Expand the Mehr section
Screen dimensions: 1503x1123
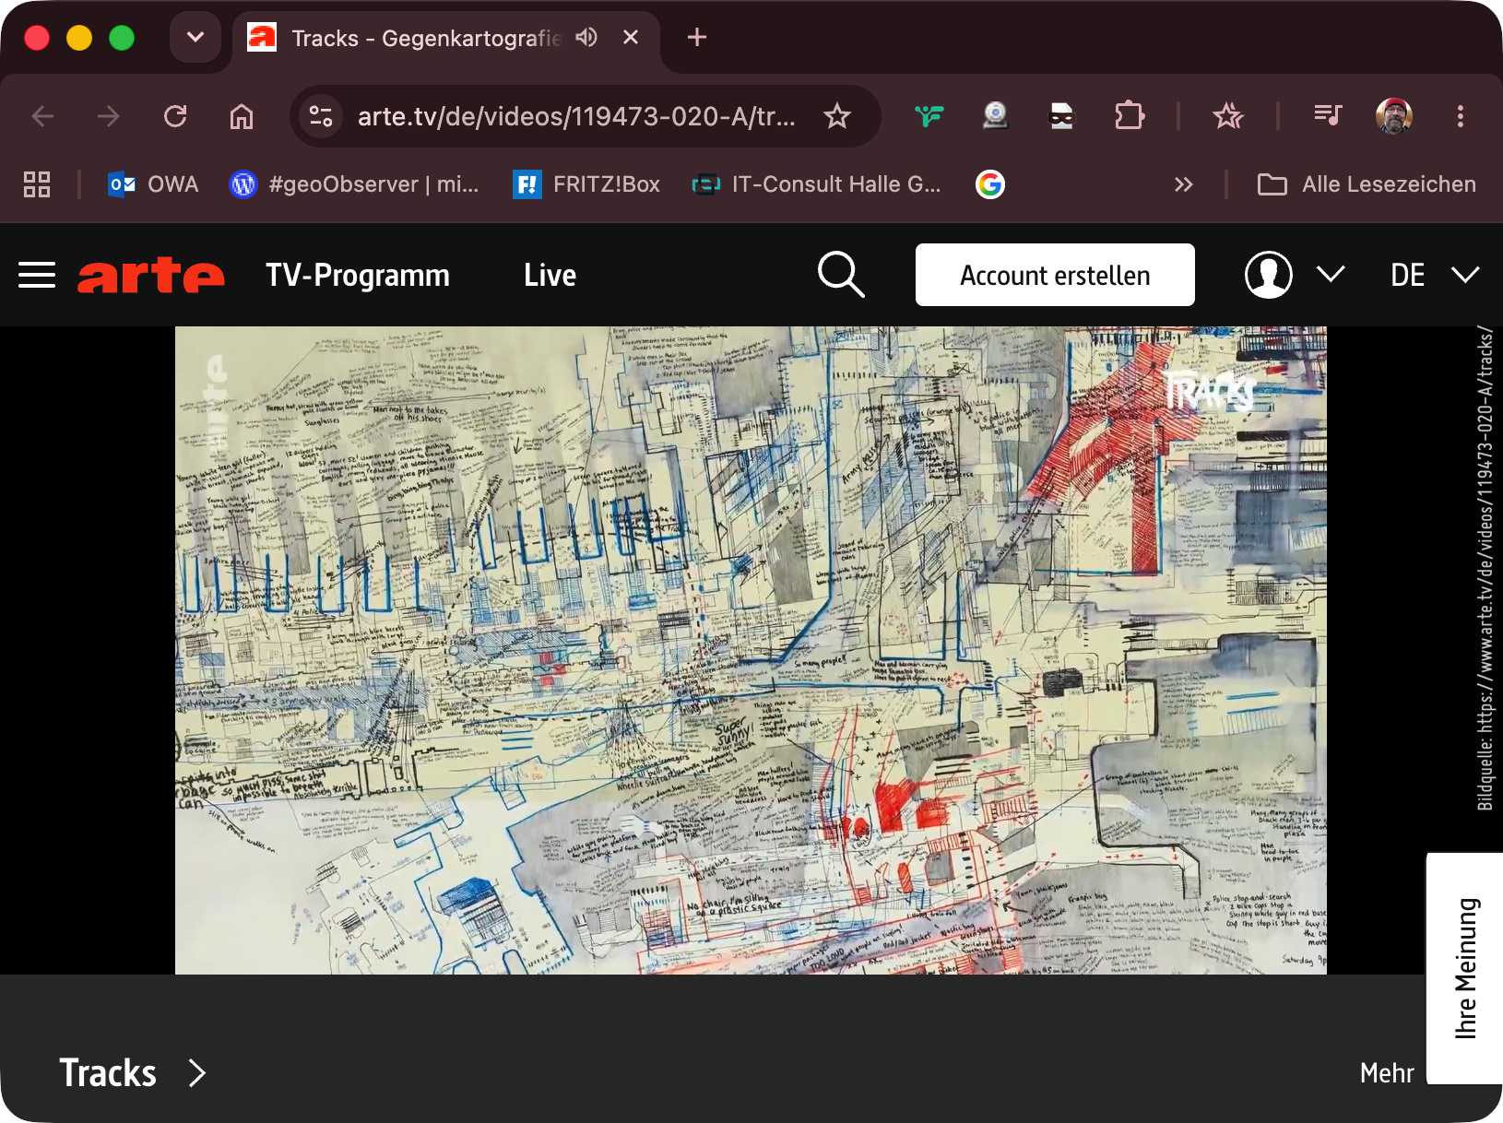coord(1387,1073)
